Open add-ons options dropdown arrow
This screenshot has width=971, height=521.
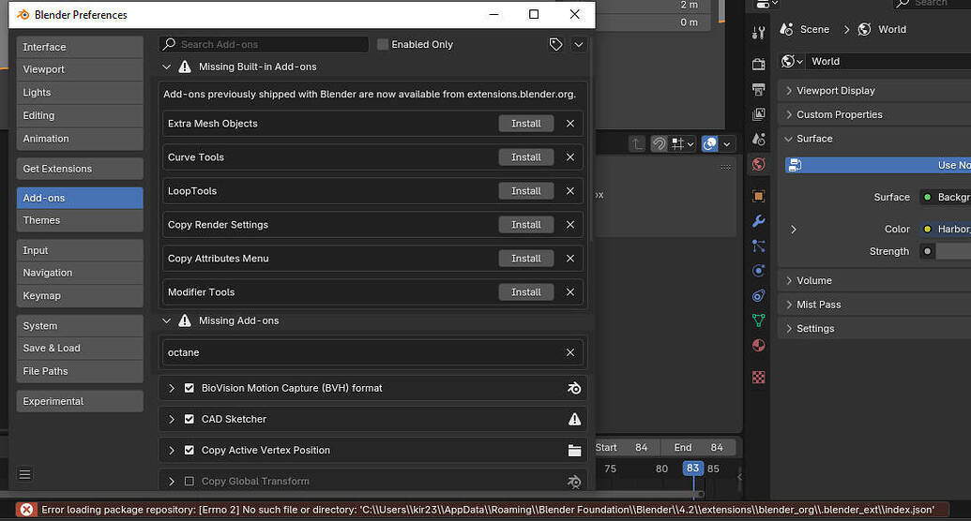[579, 45]
